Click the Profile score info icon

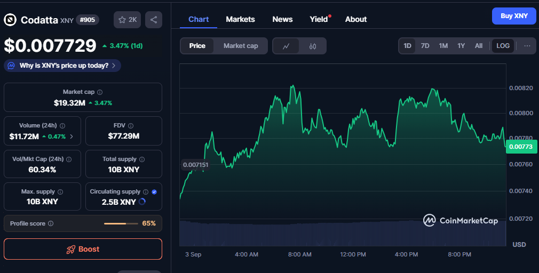[x=51, y=223]
